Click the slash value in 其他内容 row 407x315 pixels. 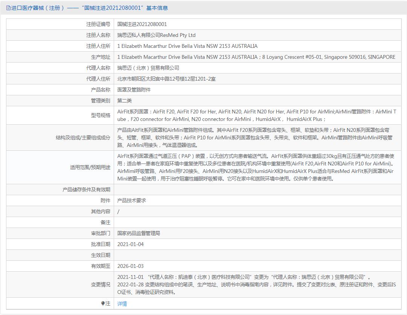click(118, 211)
